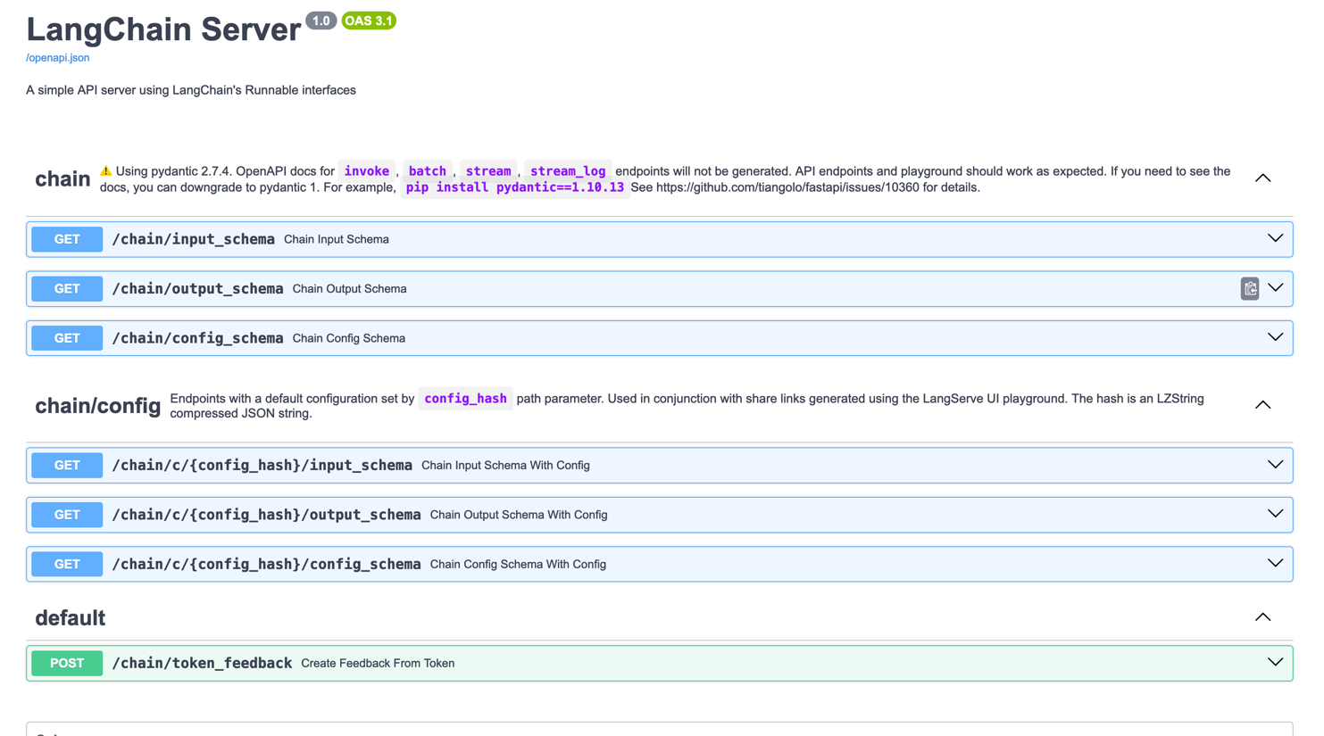This screenshot has height=736, width=1324.
Task: Click the Chain Output Schema summary text
Action: pyautogui.click(x=350, y=289)
